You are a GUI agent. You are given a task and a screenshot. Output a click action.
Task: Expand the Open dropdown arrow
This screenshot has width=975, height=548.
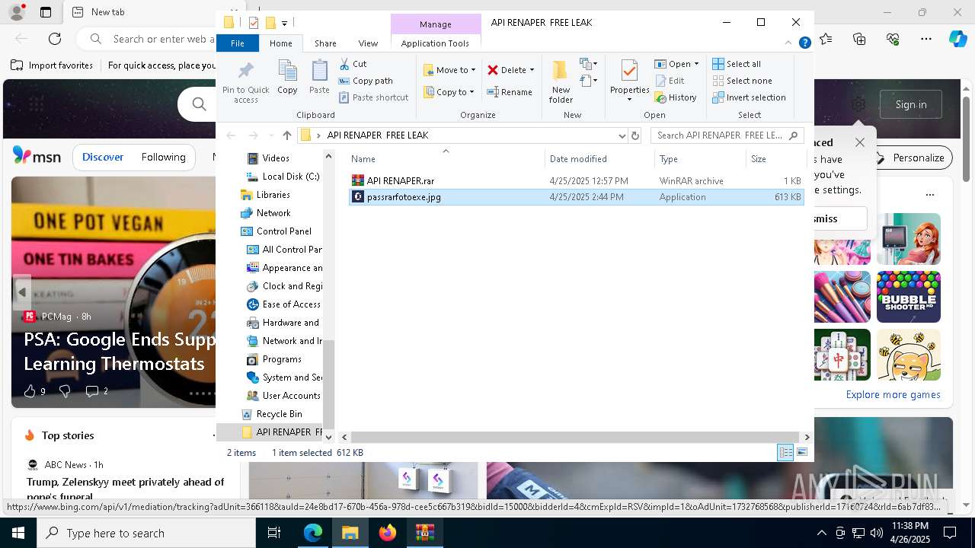click(696, 64)
